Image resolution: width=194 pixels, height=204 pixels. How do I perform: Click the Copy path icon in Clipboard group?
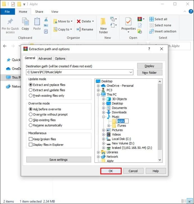click(46, 25)
